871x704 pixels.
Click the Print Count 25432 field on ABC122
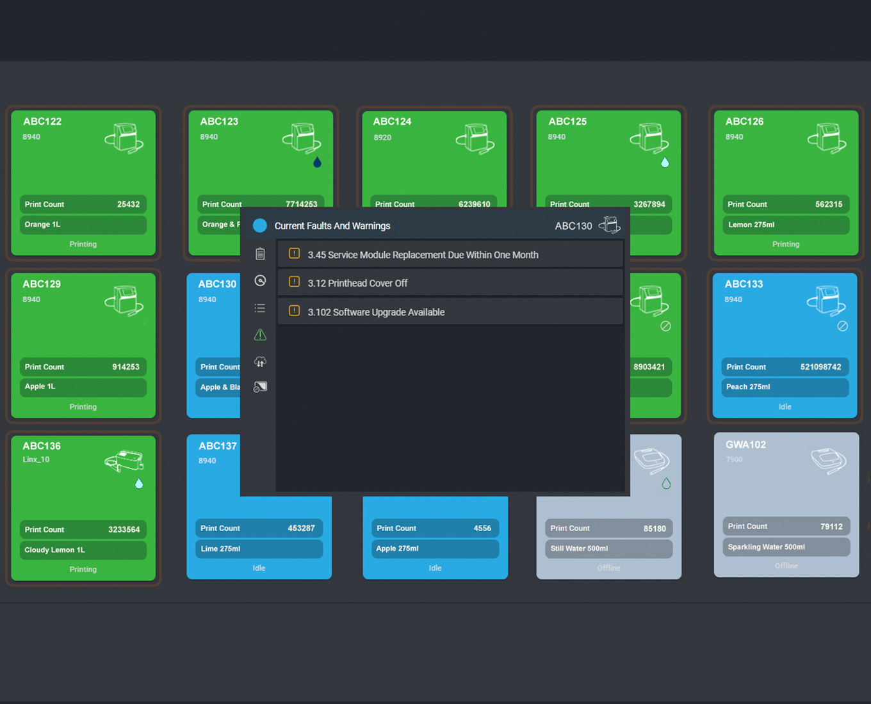pos(83,204)
